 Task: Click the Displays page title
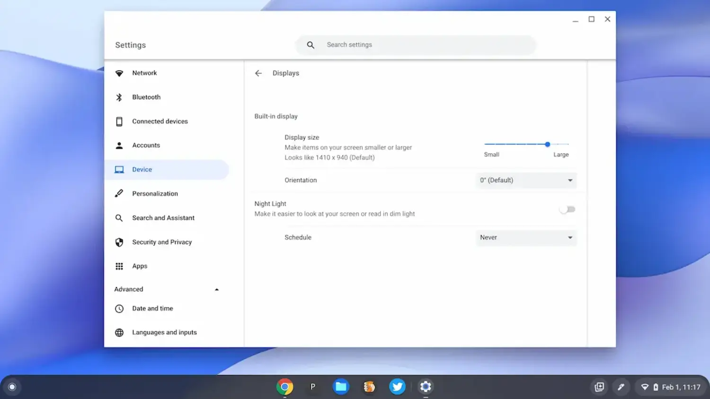tap(286, 73)
